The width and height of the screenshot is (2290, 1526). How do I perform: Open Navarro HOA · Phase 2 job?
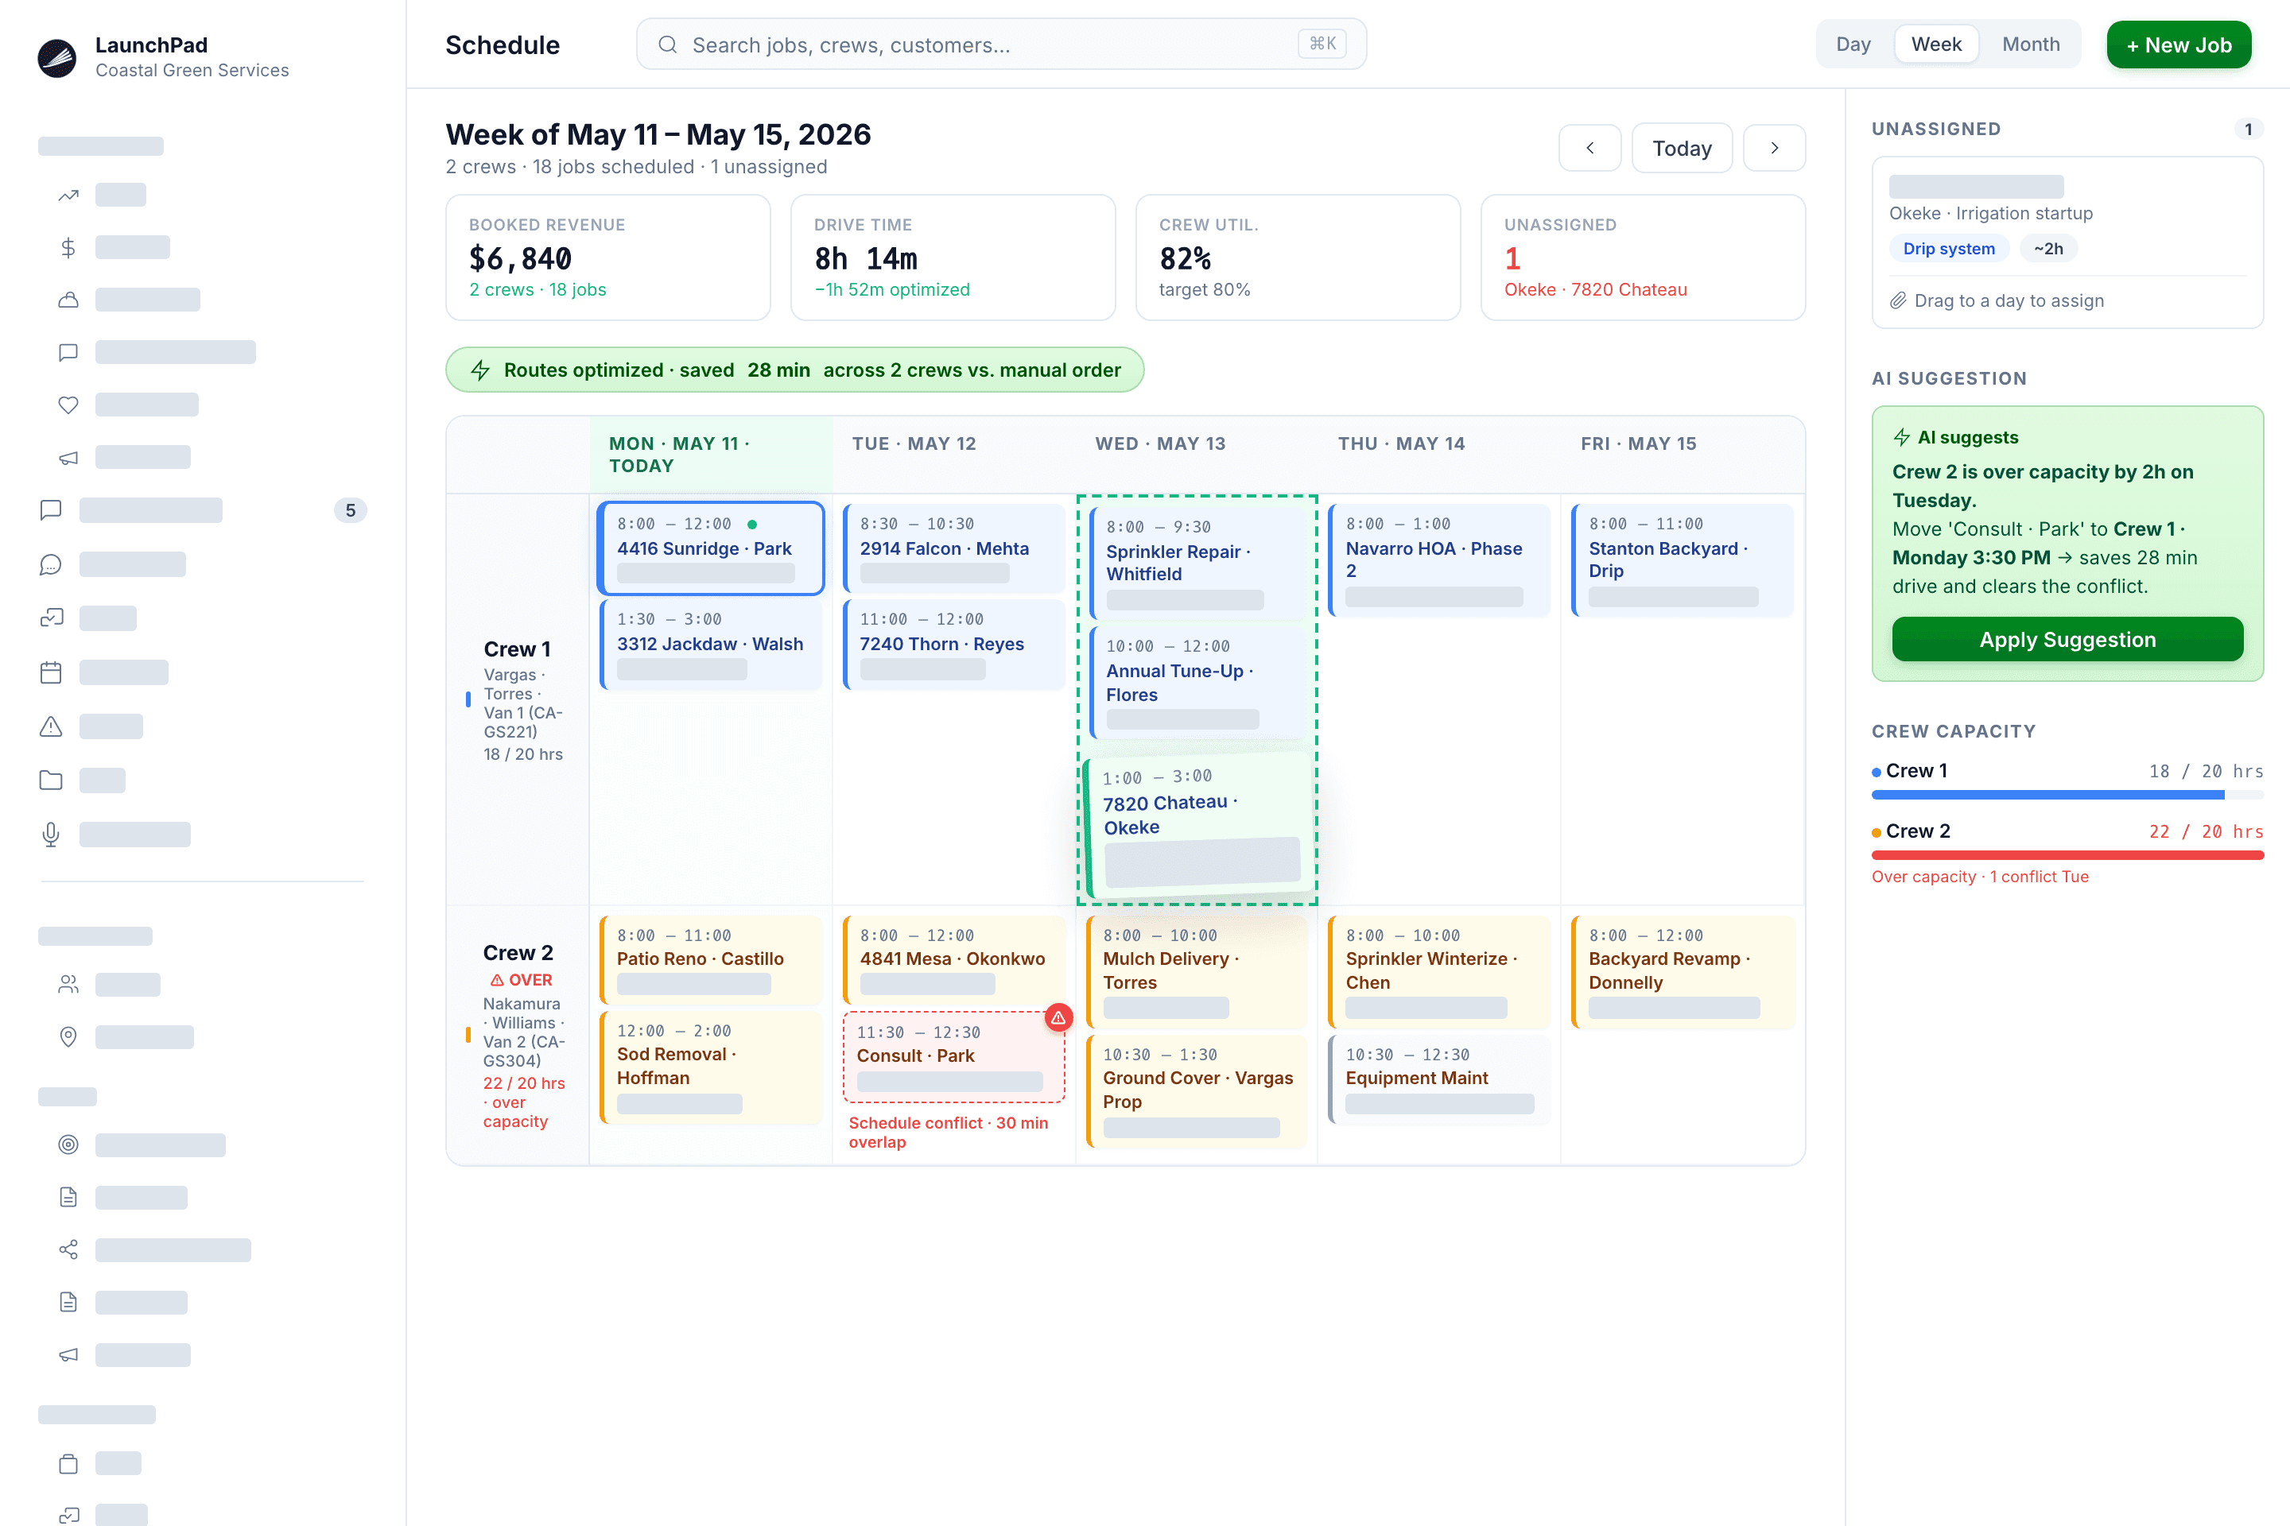(1439, 560)
